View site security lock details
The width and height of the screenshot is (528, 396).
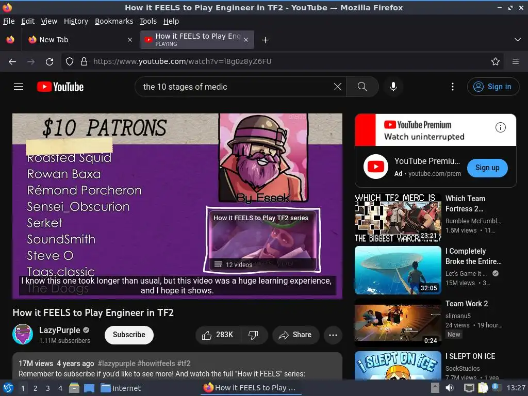click(x=84, y=61)
